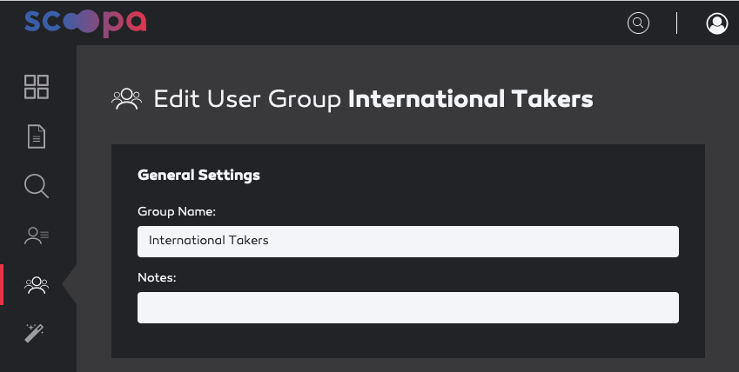Open the dashboard grid icon in sidebar
The width and height of the screenshot is (739, 372).
pyautogui.click(x=37, y=87)
